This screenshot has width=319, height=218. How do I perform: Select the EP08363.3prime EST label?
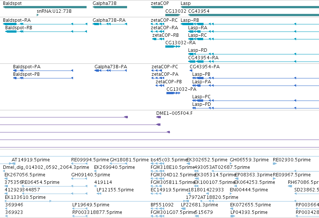[x=253, y=175]
